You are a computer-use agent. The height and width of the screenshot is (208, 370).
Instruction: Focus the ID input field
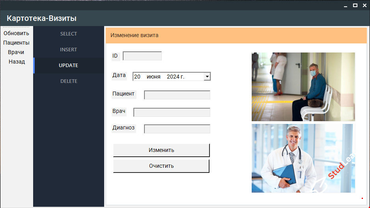tap(142, 56)
